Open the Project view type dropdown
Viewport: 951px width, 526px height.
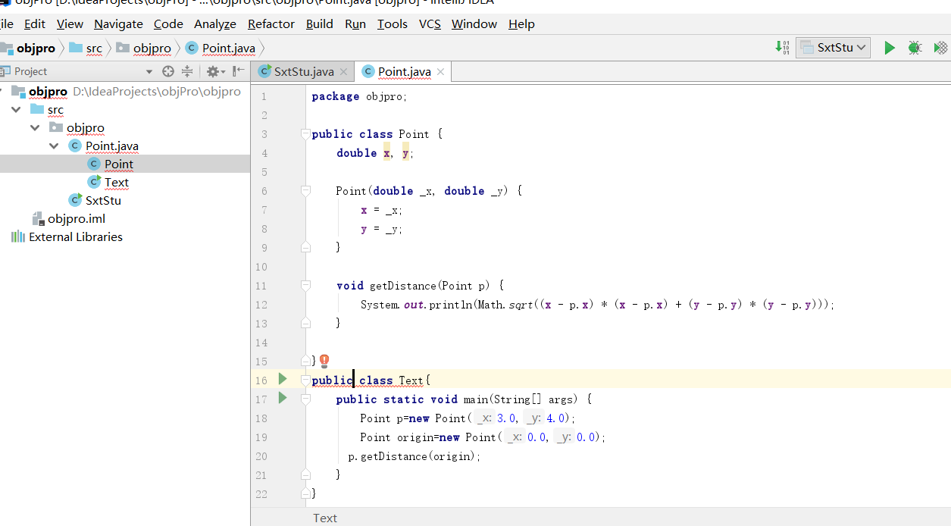(149, 71)
